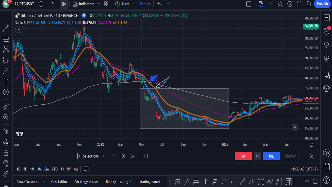The width and height of the screenshot is (332, 187).
Task: Click the scroll to latest bar arrows
Action: tap(295, 127)
